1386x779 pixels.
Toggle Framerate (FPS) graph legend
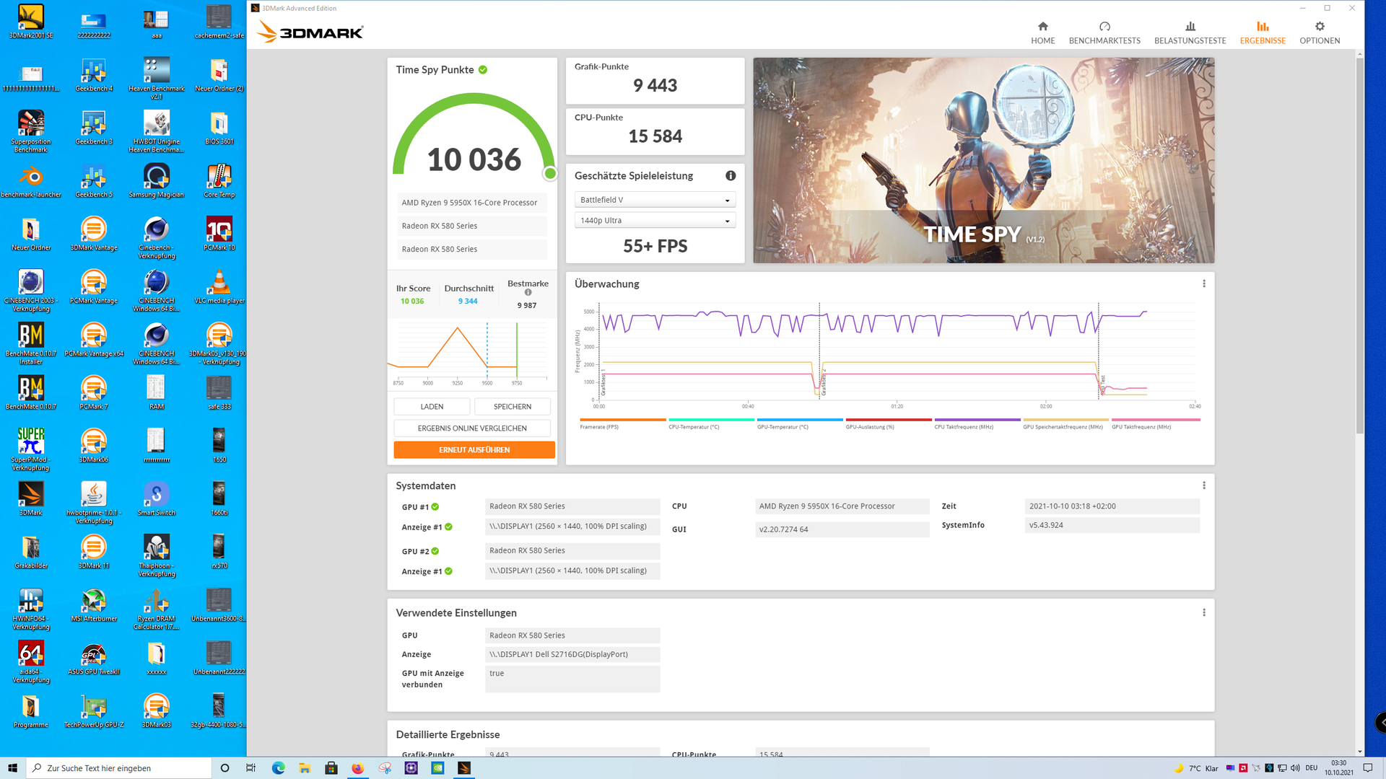(622, 424)
